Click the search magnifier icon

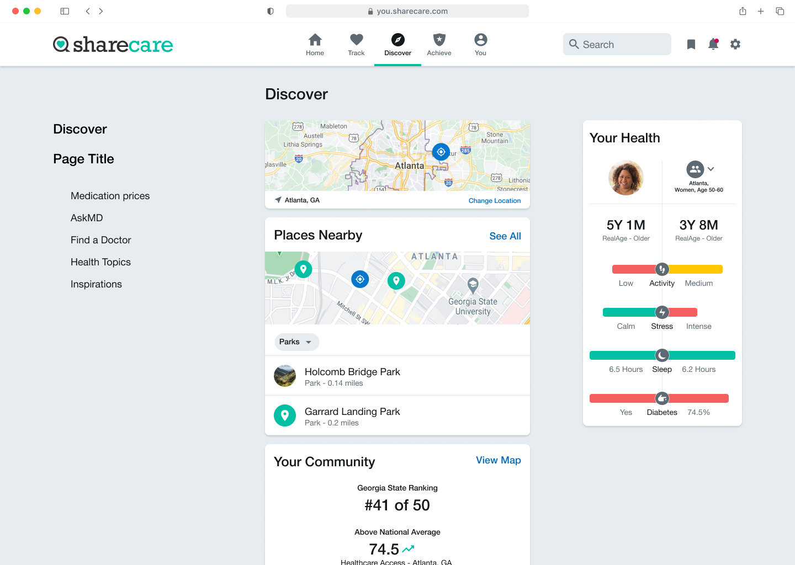(574, 44)
